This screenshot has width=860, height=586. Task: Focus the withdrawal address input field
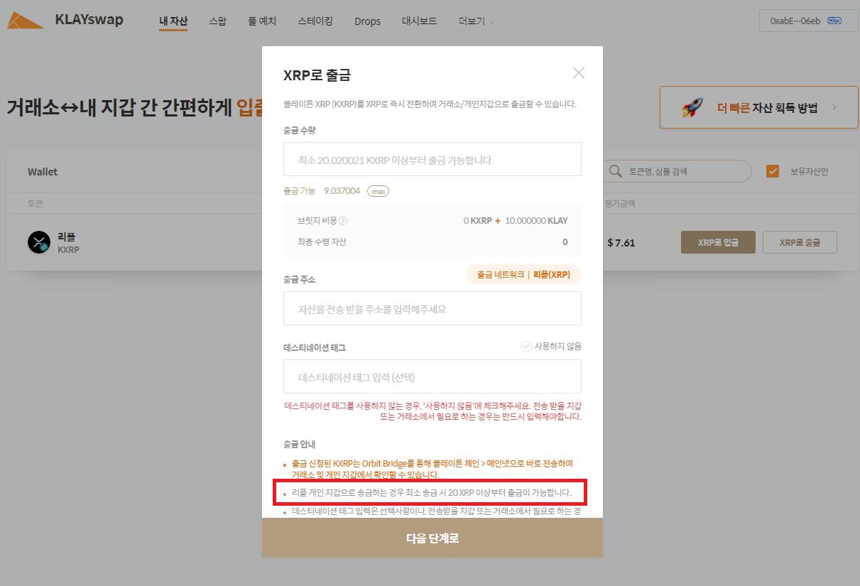click(x=432, y=308)
